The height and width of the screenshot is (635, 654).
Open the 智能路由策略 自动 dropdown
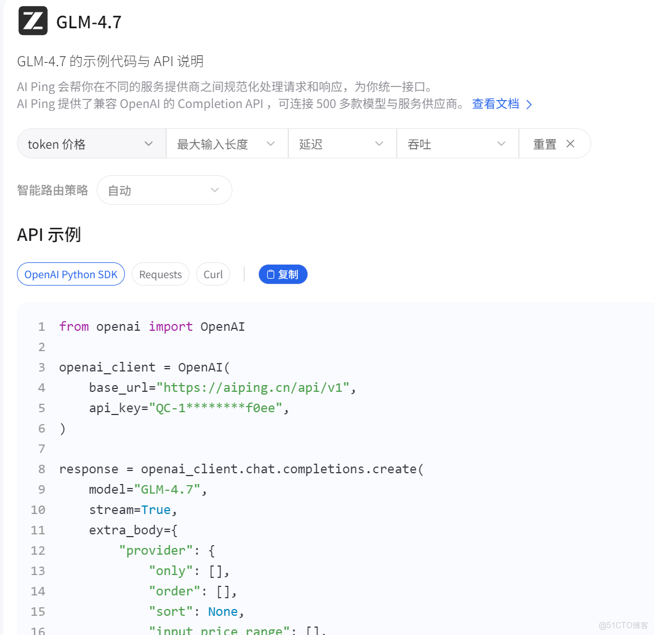coord(164,190)
